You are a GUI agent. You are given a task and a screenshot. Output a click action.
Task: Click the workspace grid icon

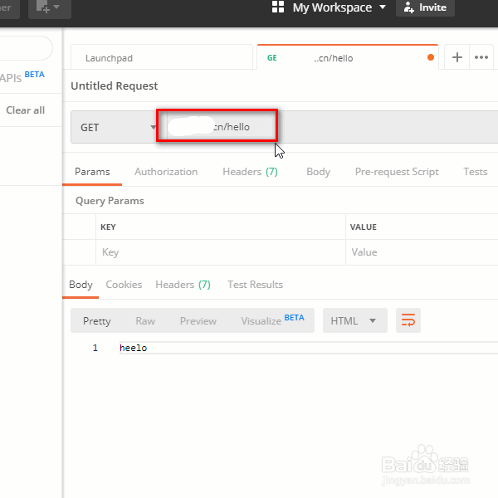278,7
